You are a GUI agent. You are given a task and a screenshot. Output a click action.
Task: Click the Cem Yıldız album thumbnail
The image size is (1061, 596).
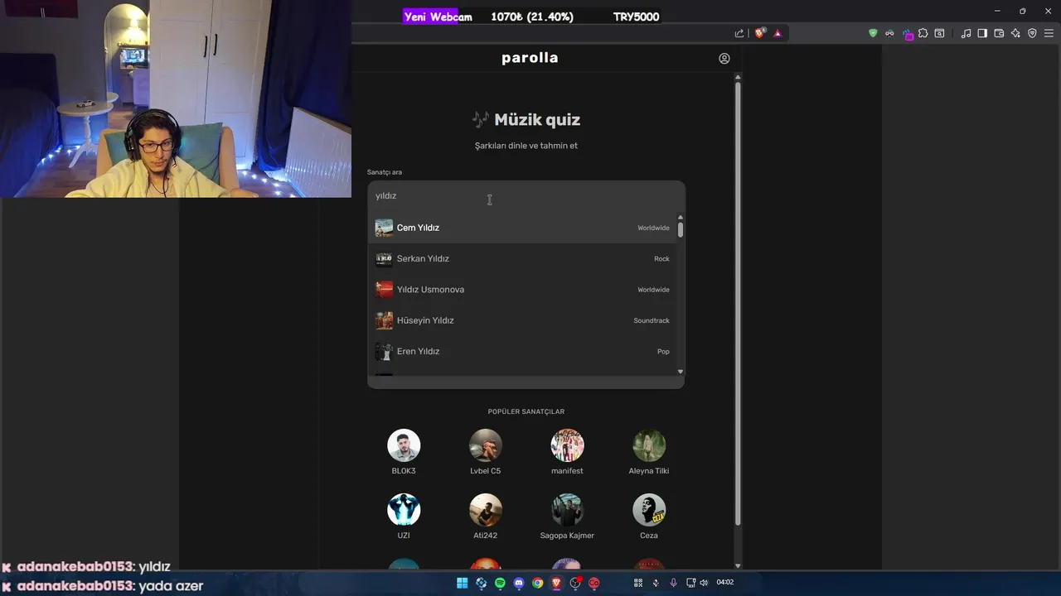(384, 228)
